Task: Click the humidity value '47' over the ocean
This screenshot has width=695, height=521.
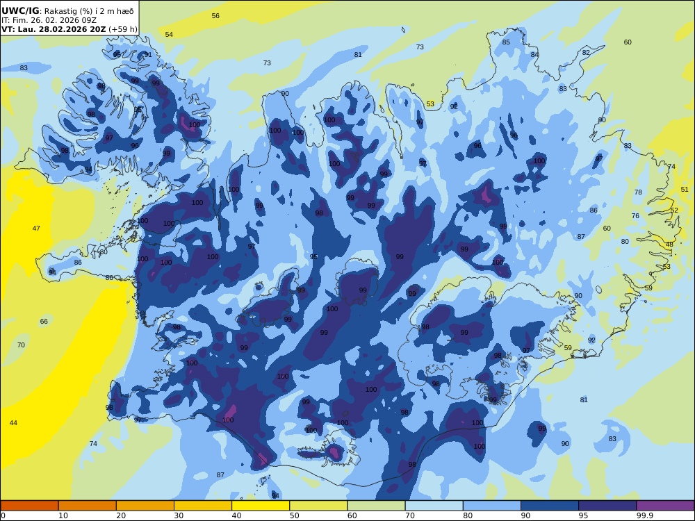Action: coord(36,229)
